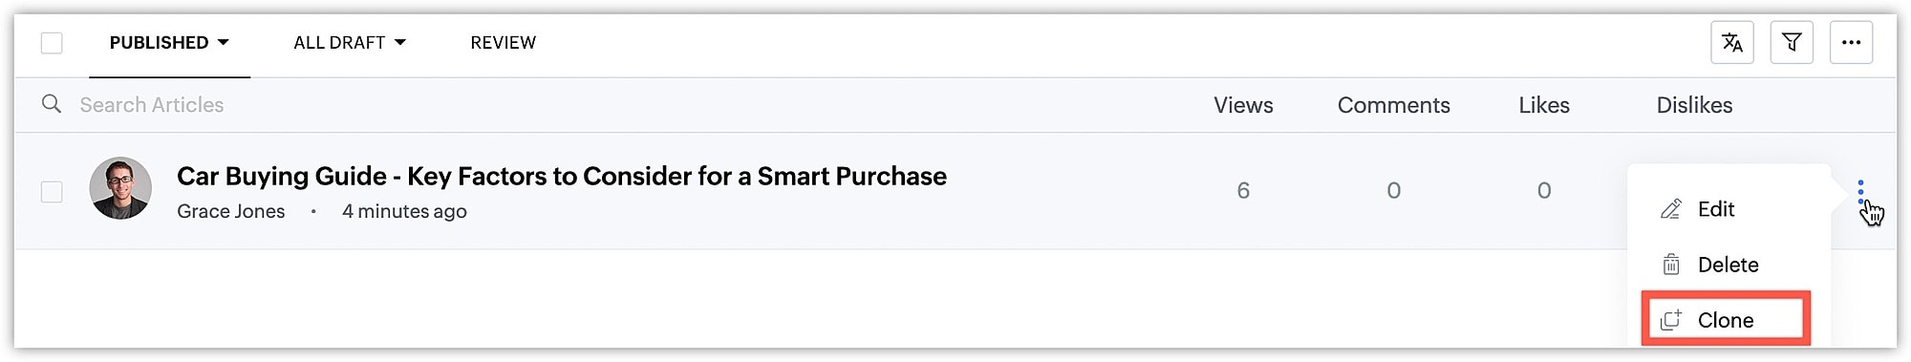Click the trash icon next to Delete
The image size is (1911, 362).
click(1671, 265)
